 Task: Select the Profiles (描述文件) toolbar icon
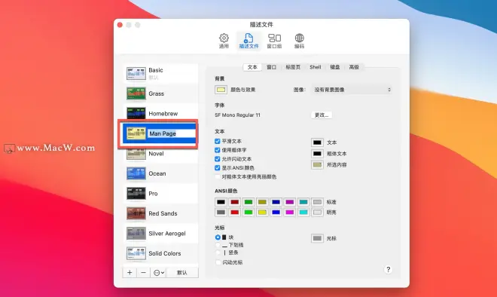pyautogui.click(x=248, y=41)
